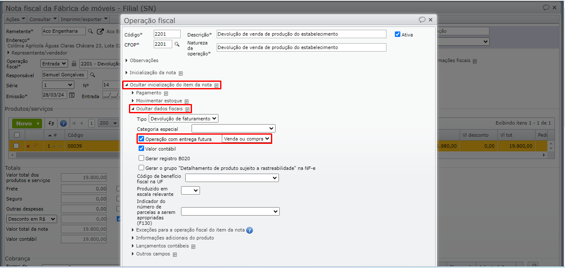Toggle the Ativa checkbox
Screen dimensions: 565x268
pyautogui.click(x=397, y=34)
